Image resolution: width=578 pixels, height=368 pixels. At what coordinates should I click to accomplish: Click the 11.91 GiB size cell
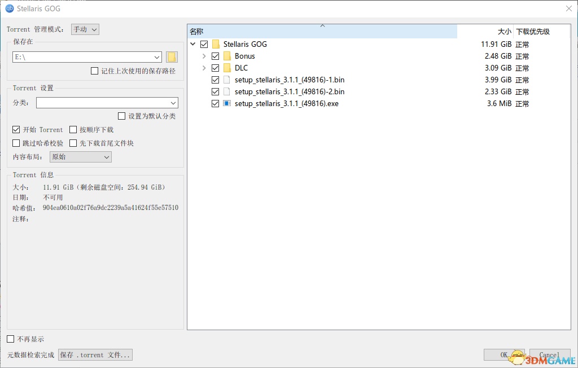496,44
